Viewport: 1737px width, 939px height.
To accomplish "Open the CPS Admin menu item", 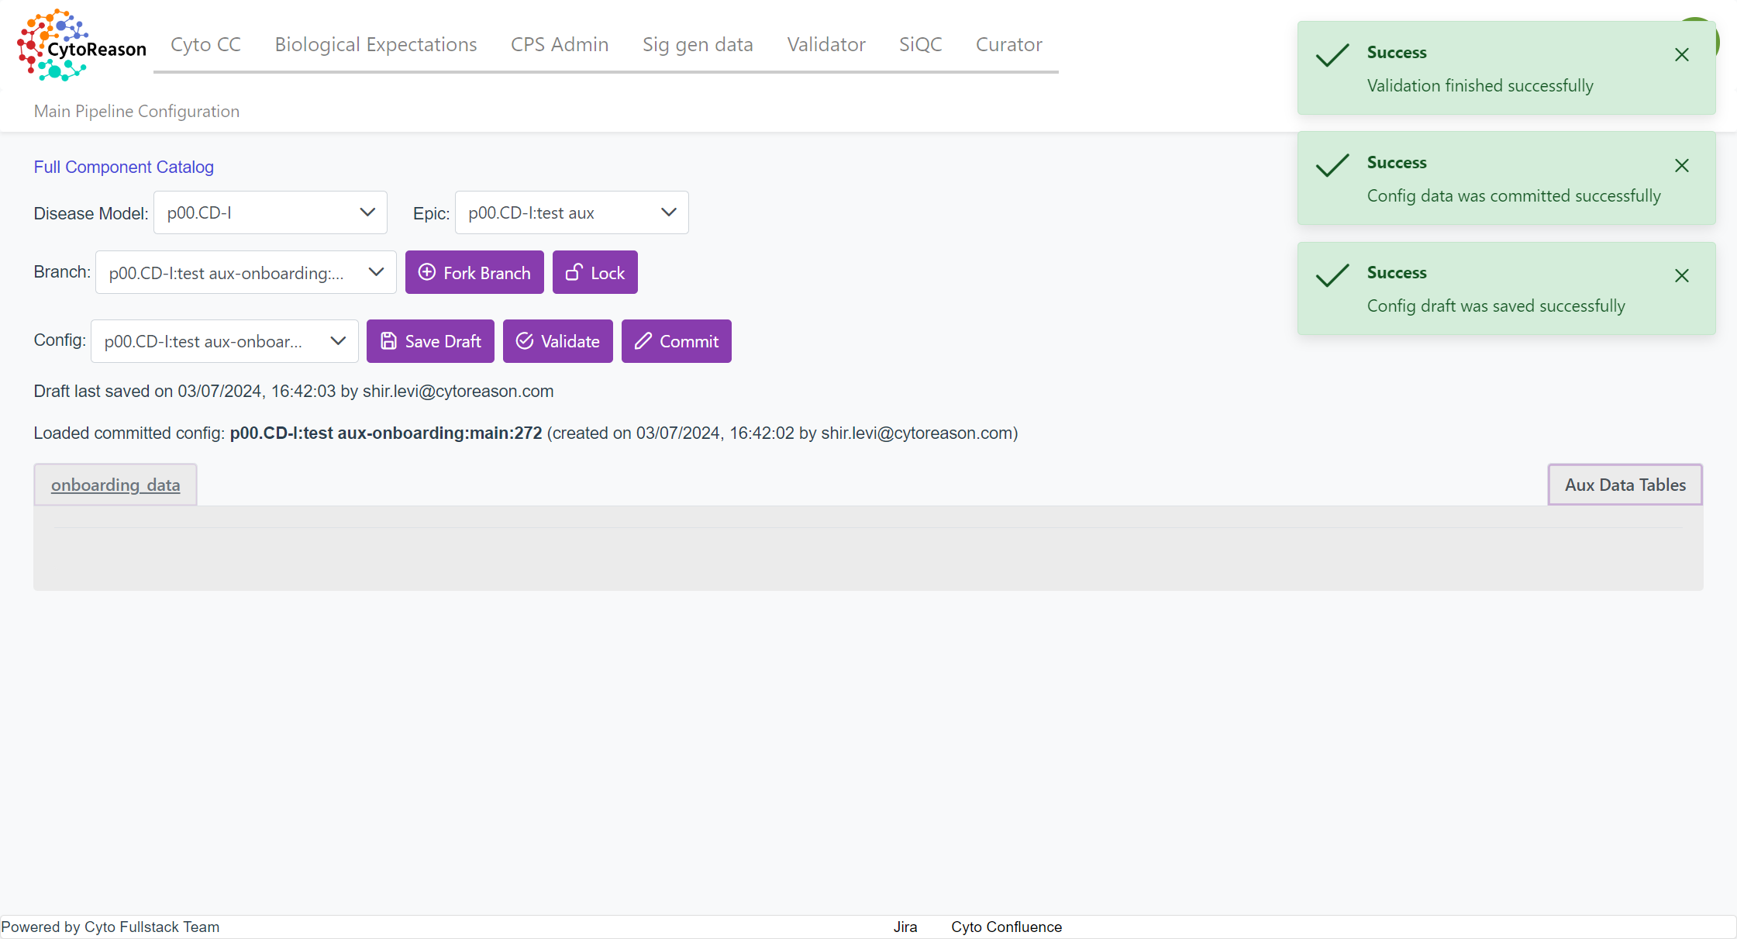I will (x=559, y=45).
